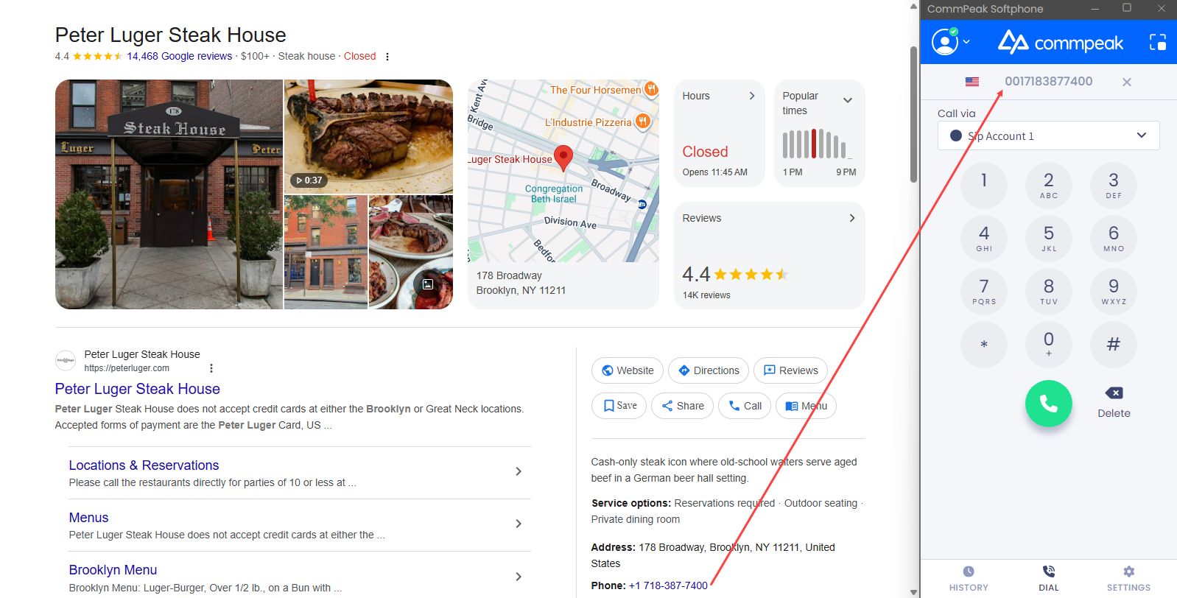Image resolution: width=1177 pixels, height=598 pixels.
Task: Dial digit 1 on the keypad
Action: point(983,185)
